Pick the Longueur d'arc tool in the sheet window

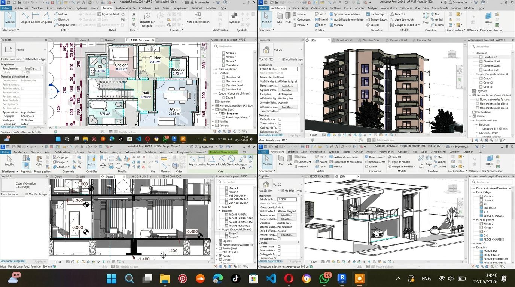(x=65, y=25)
